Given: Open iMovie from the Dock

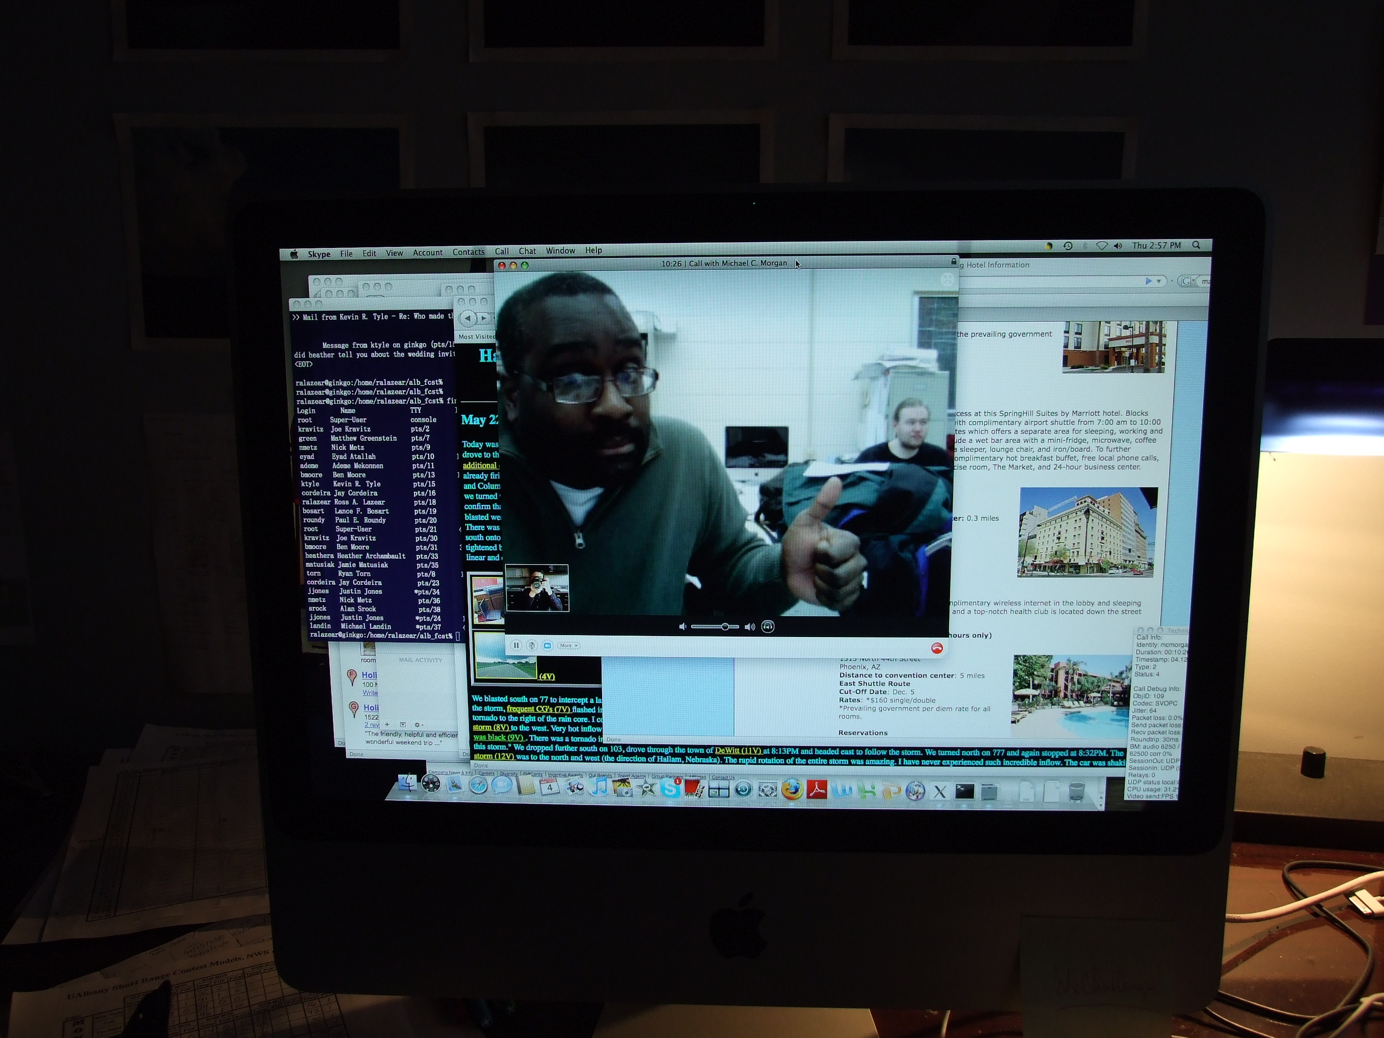Looking at the screenshot, I should point(647,788).
